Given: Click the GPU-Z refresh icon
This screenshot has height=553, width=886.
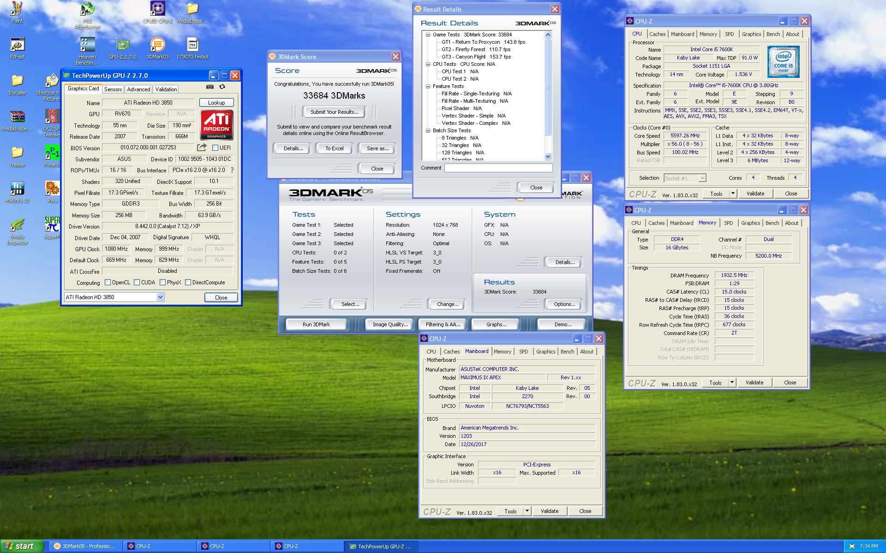Looking at the screenshot, I should point(222,87).
